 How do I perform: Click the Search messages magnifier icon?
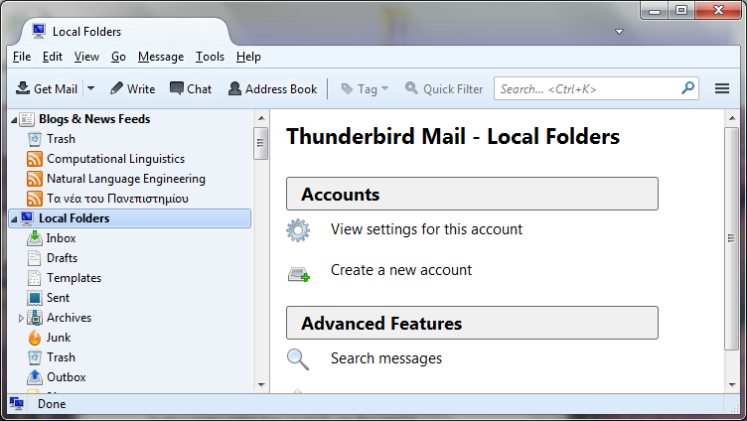pos(298,359)
